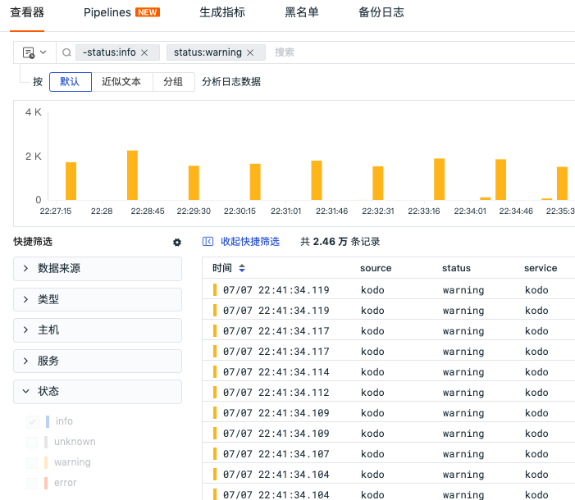Remove the -status:info filter tag

(144, 52)
